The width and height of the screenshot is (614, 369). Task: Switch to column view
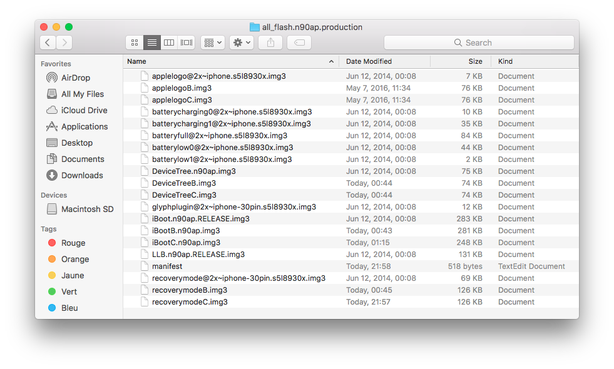pyautogui.click(x=169, y=43)
